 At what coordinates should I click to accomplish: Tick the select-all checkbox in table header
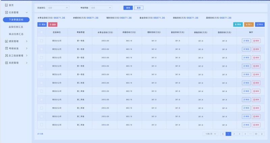[42, 32]
